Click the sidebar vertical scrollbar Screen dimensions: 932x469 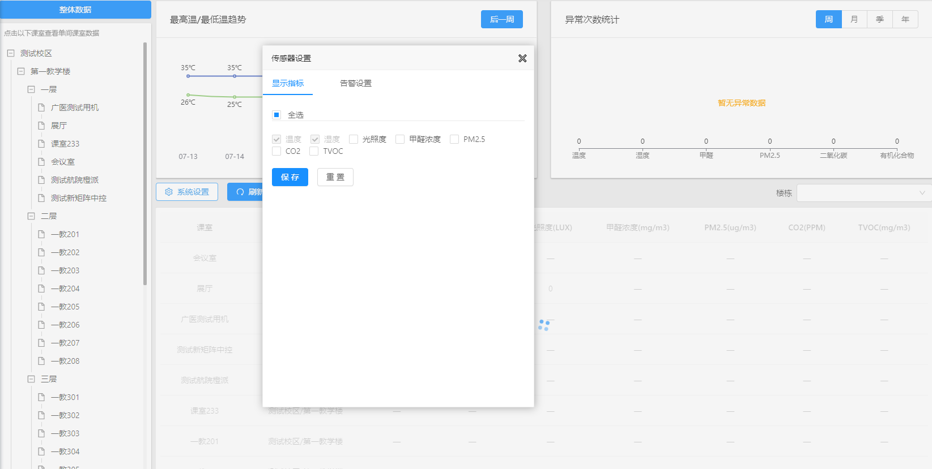pyautogui.click(x=145, y=163)
